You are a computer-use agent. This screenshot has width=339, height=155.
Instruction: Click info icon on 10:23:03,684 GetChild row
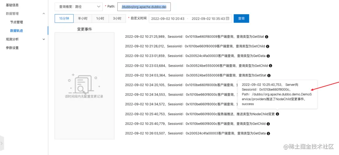(x=271, y=66)
